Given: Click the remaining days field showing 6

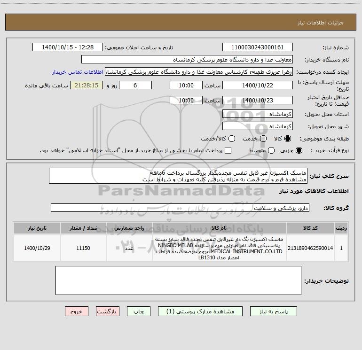Looking at the screenshot, I should coord(135,85).
